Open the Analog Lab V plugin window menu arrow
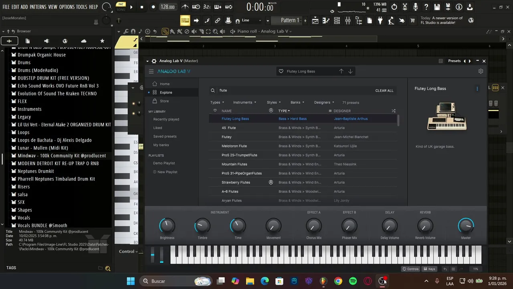The image size is (513, 289). point(147,61)
